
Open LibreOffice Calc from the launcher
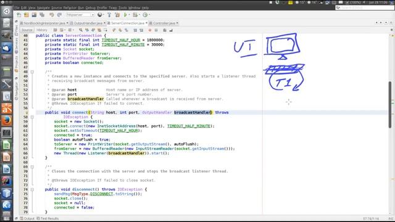[7, 145]
